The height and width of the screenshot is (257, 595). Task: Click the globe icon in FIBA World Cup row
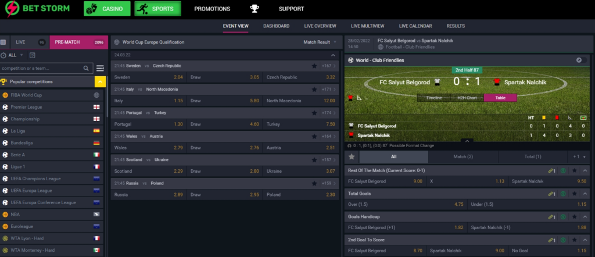pyautogui.click(x=96, y=95)
